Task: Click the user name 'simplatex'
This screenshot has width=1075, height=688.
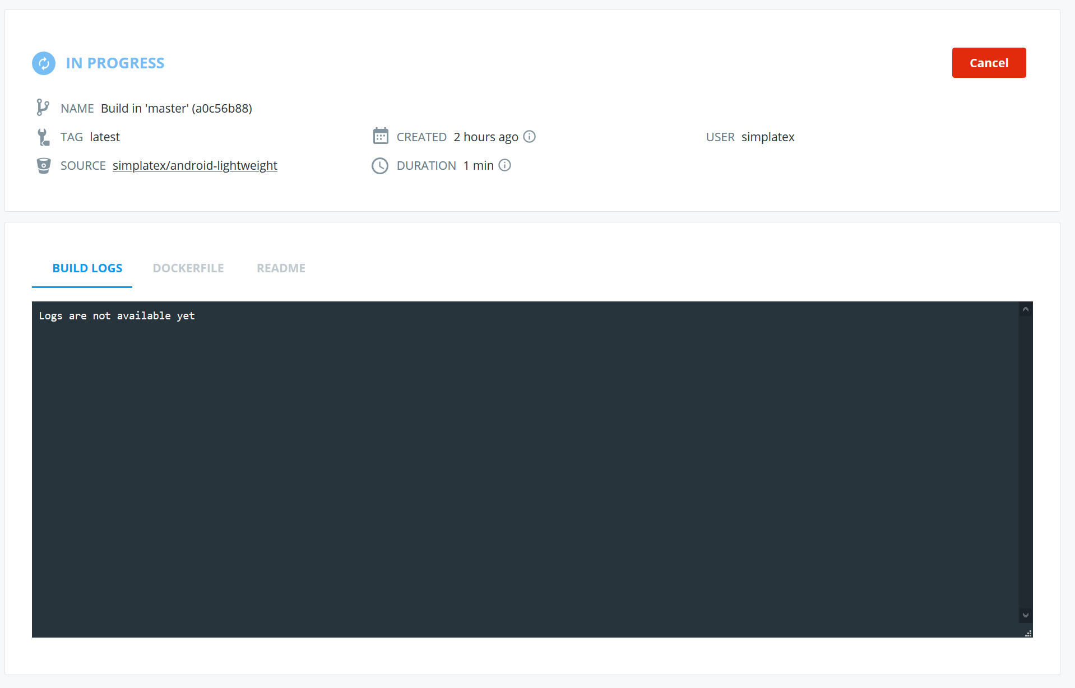Action: 768,137
